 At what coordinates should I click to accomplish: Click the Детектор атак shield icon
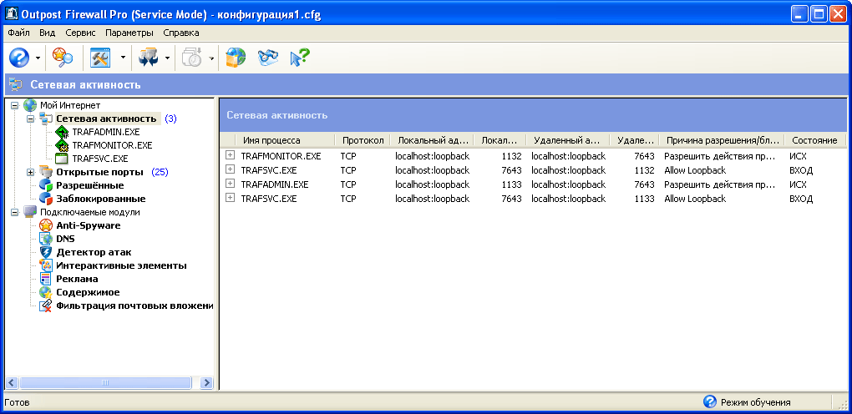(x=46, y=253)
